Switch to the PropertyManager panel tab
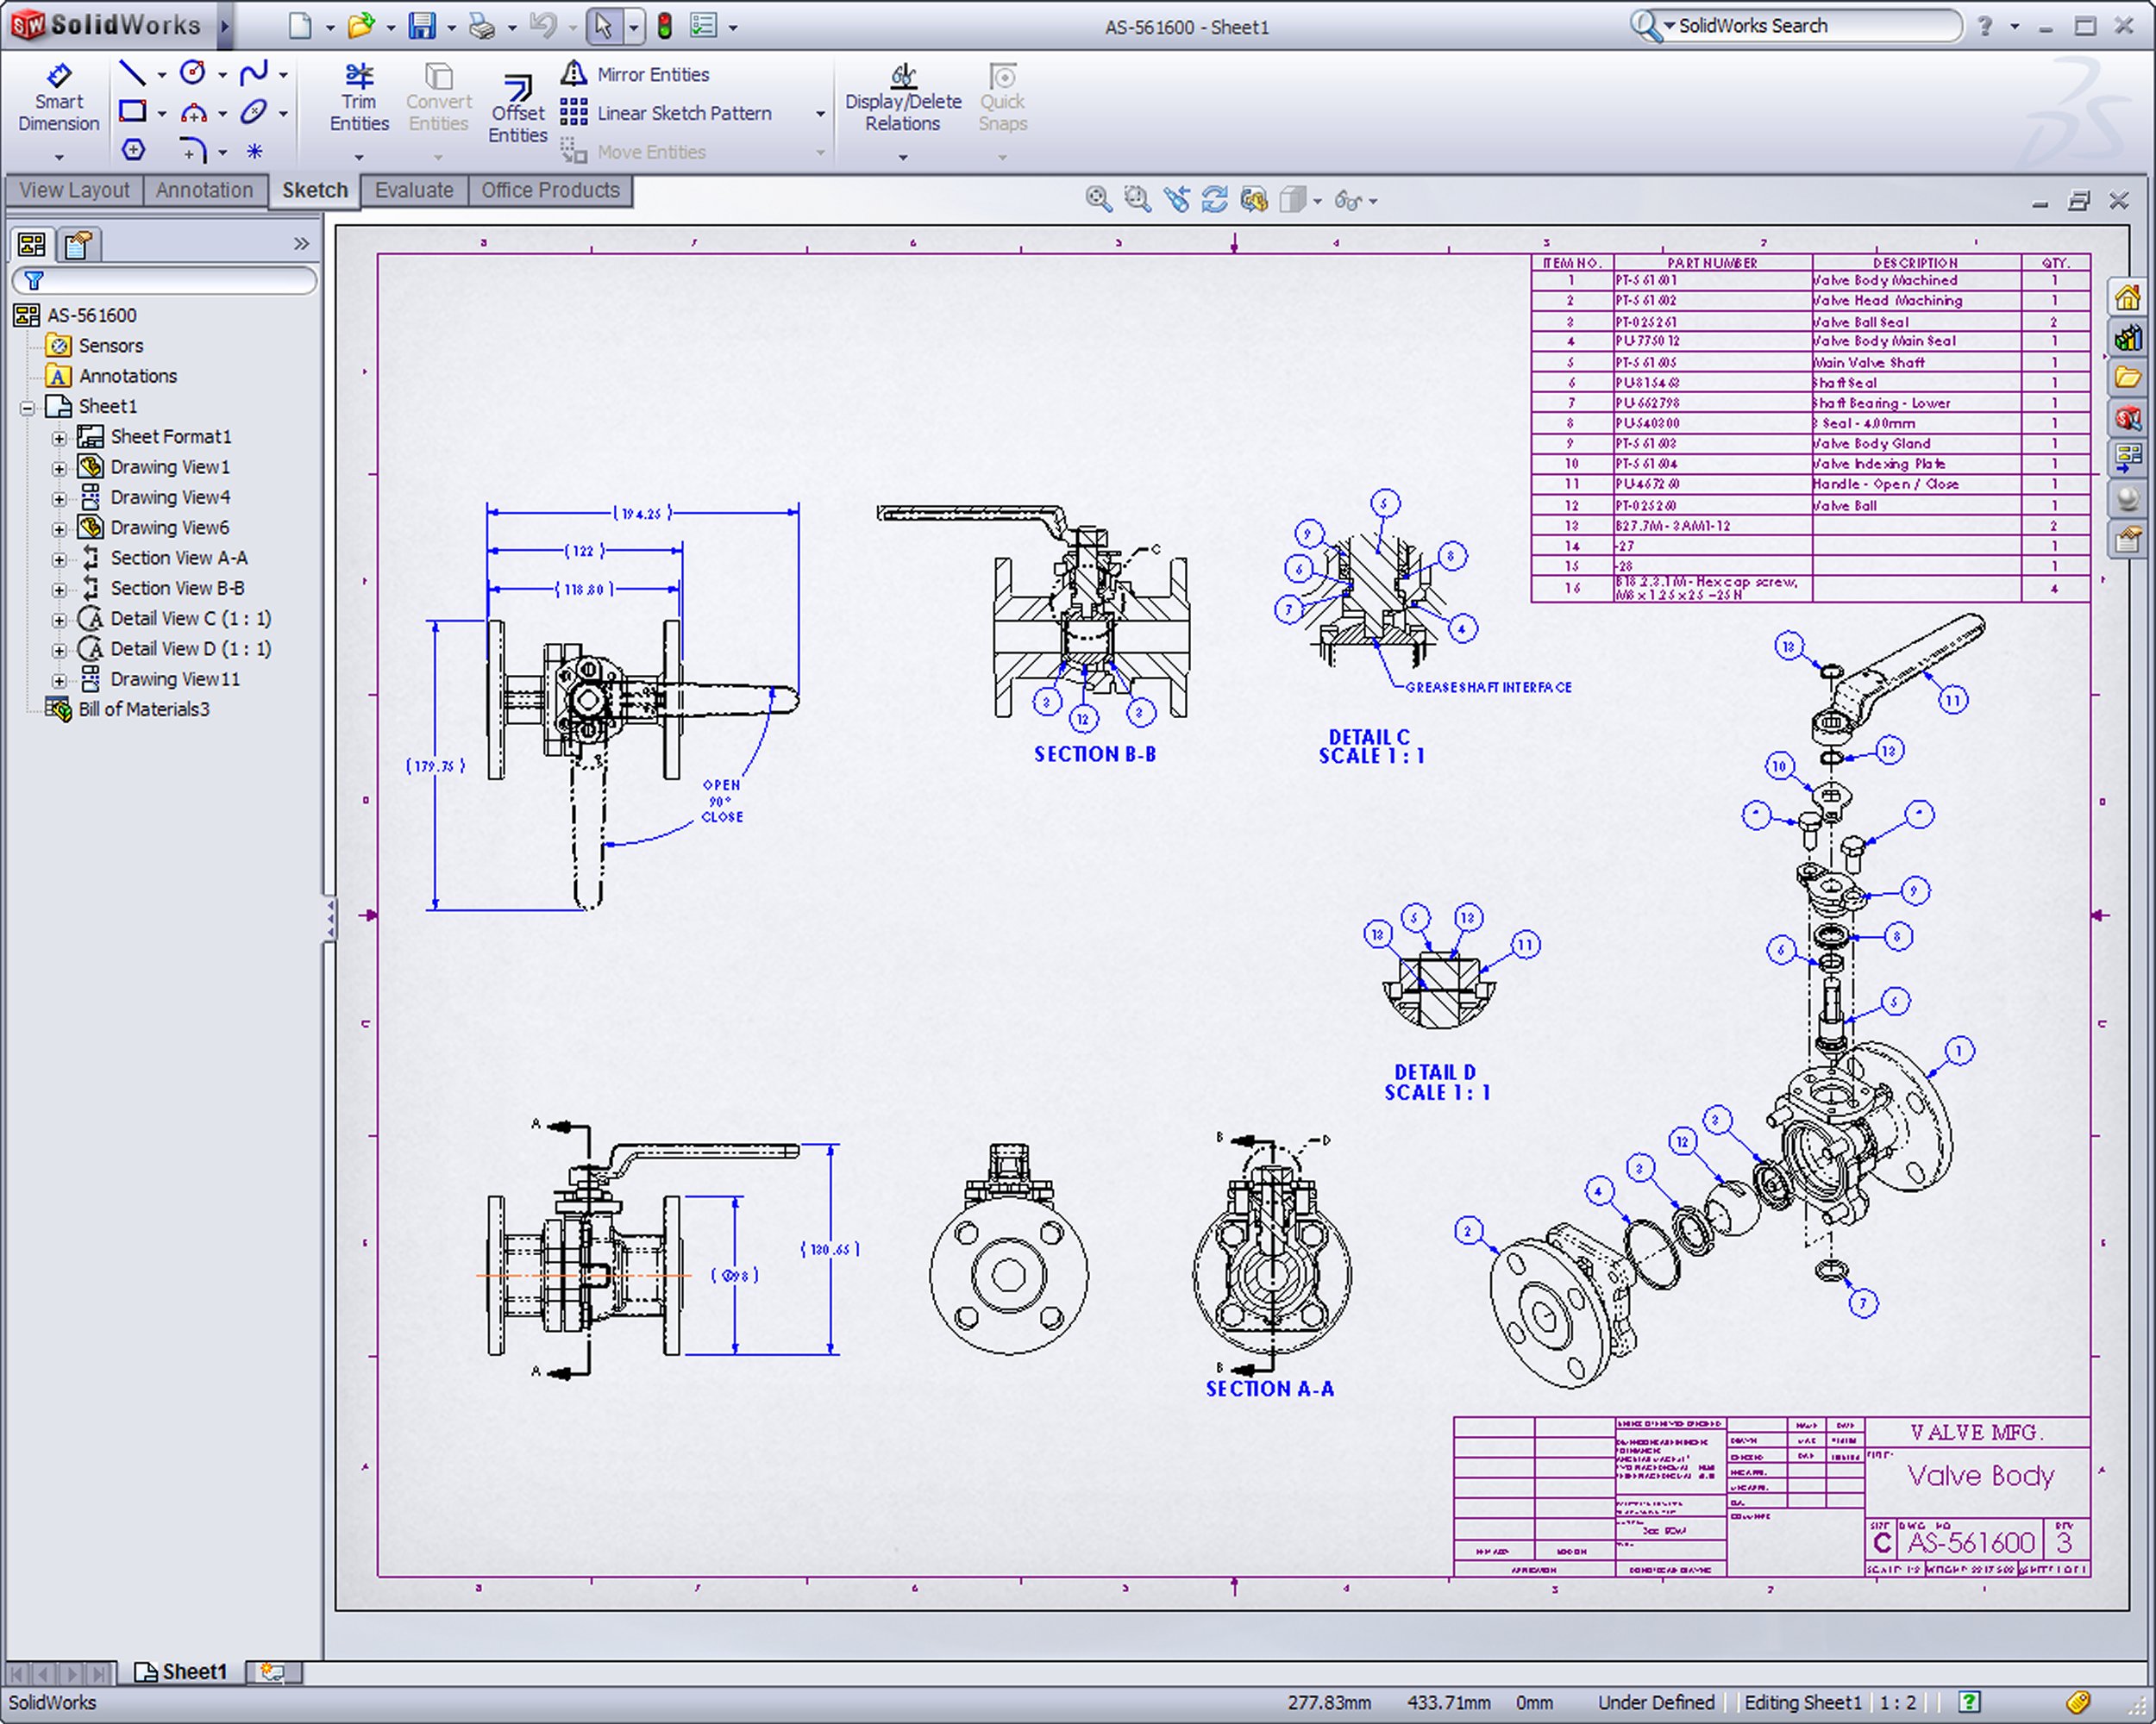The image size is (2156, 1724). pyautogui.click(x=78, y=244)
